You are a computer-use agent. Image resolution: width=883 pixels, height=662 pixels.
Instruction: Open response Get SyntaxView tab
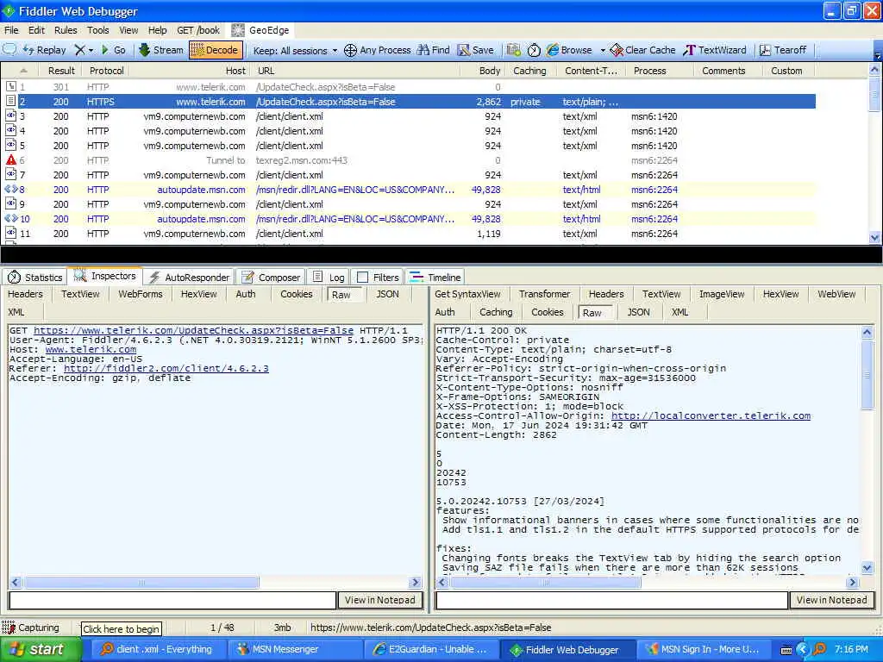pos(467,294)
